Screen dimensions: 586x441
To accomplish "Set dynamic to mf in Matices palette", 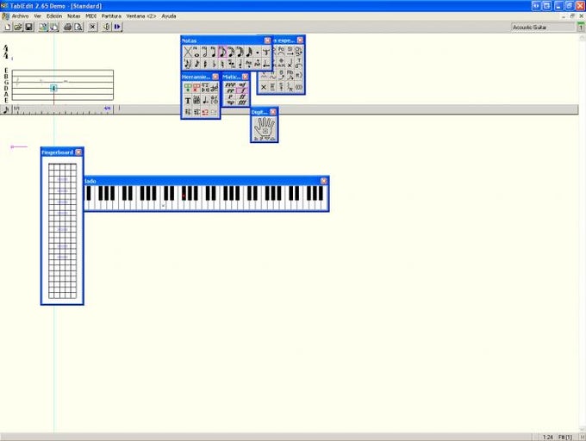I will point(242,84).
